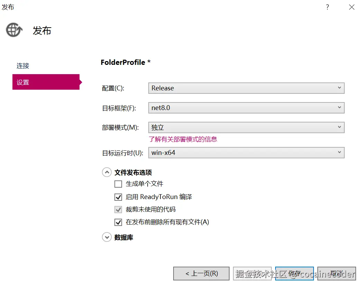Collapse the 文件发布选项 section chevron
Image resolution: width=363 pixels, height=287 pixels.
point(107,172)
